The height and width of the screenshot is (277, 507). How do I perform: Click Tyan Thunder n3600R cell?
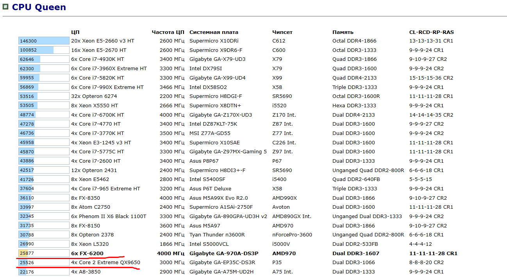pyautogui.click(x=217, y=235)
